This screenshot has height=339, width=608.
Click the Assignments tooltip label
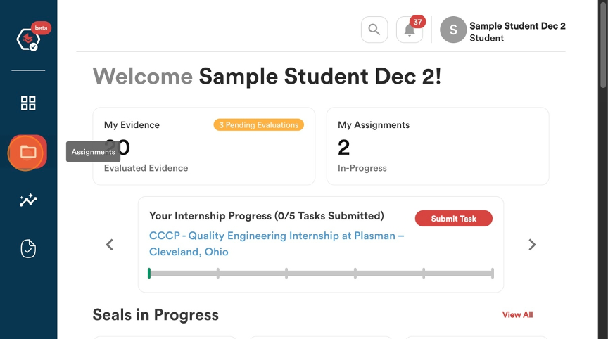[93, 151]
